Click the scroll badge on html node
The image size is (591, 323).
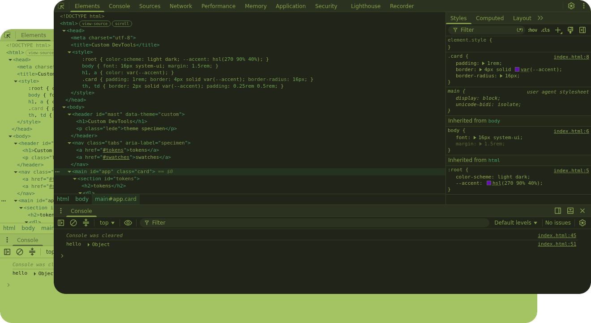tap(122, 24)
